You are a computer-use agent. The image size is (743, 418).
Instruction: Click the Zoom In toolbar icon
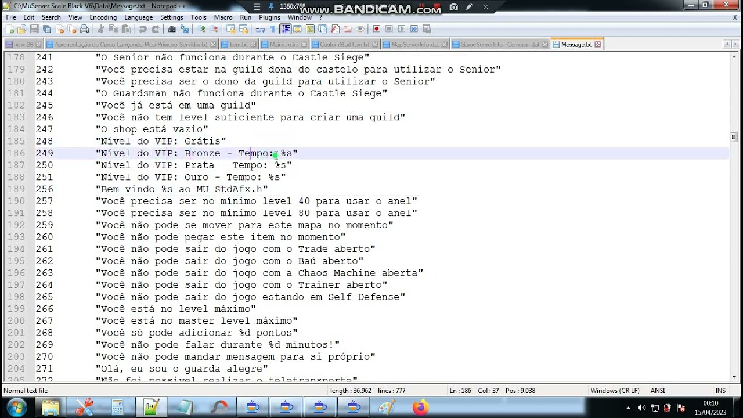(x=201, y=29)
